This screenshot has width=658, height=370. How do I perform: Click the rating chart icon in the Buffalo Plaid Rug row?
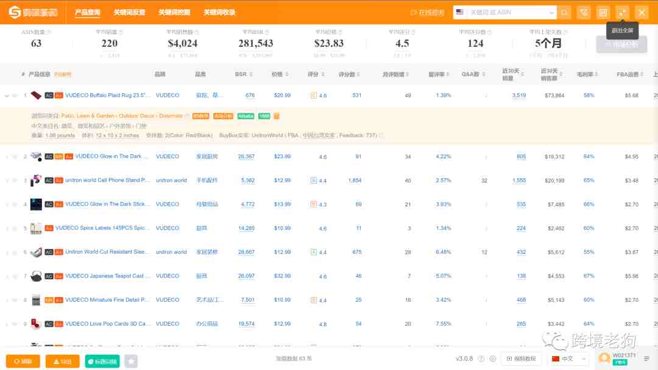[x=314, y=96]
